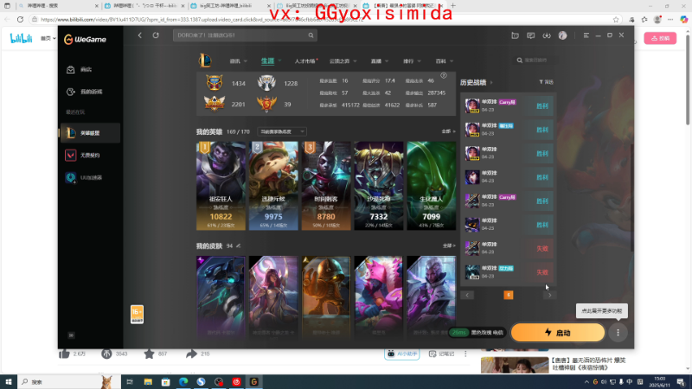Go to next page of match history
This screenshot has width=692, height=389.
click(x=549, y=295)
